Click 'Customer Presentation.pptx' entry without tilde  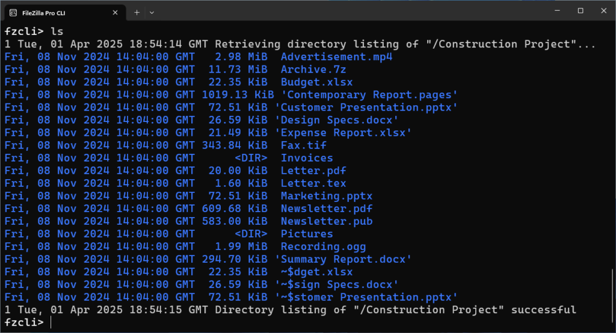pos(366,108)
